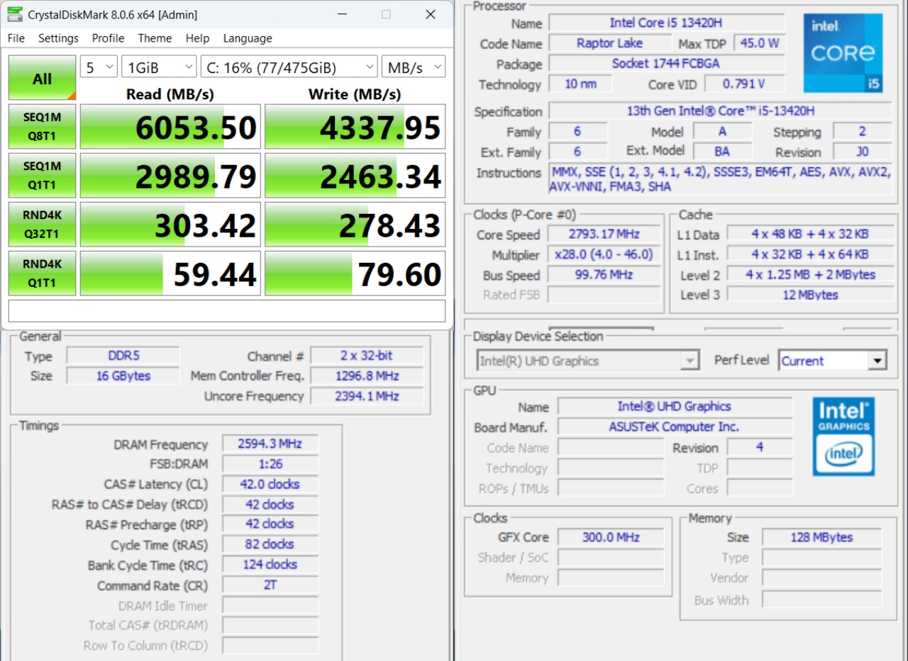Run the RND4K Q32T1 test

coord(42,225)
